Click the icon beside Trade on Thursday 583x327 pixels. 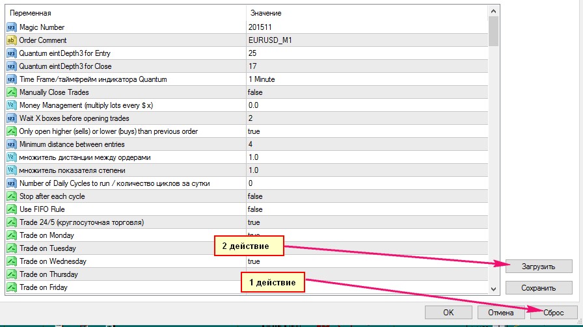12,274
